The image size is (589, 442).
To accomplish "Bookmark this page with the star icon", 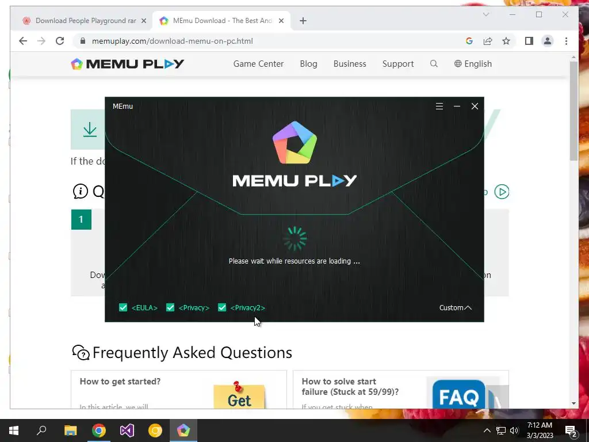I will pyautogui.click(x=506, y=41).
